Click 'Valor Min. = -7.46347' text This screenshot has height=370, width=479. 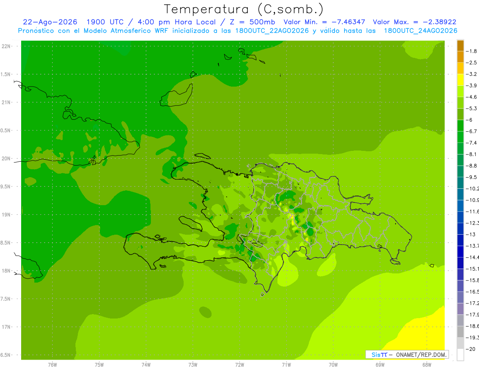point(324,22)
